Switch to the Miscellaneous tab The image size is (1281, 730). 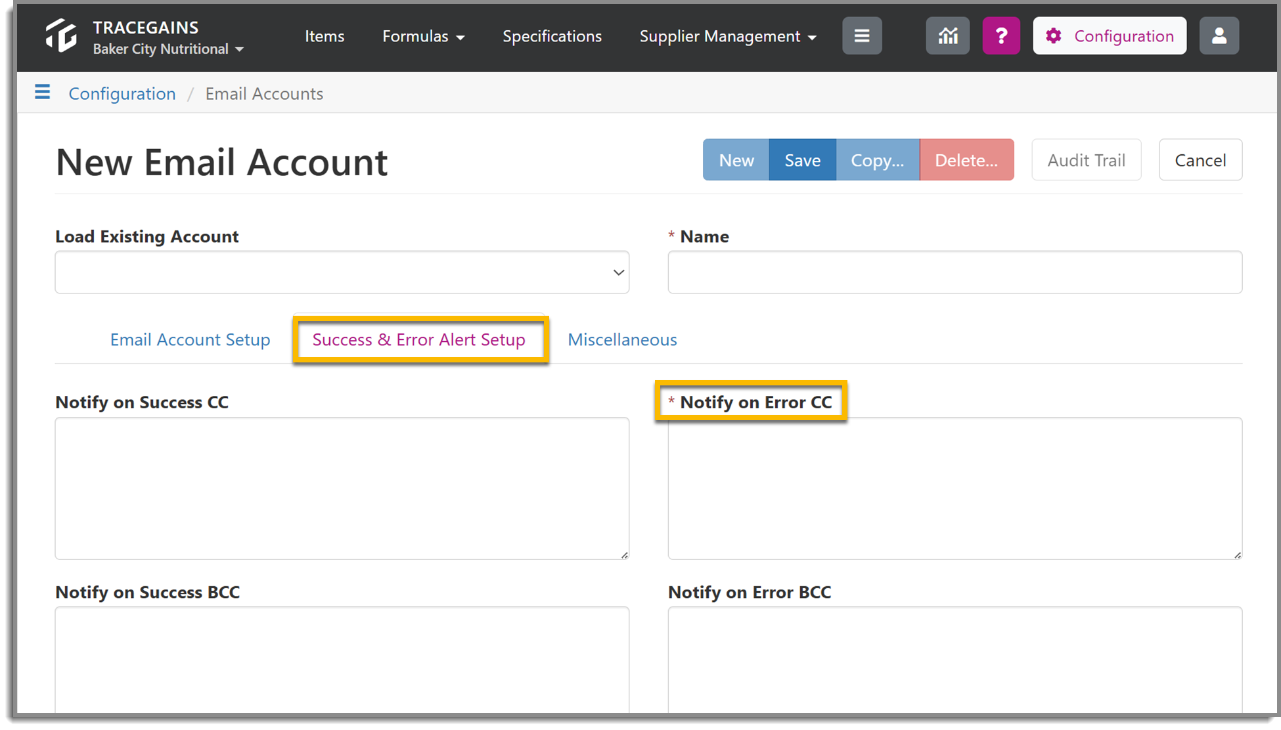click(x=622, y=339)
